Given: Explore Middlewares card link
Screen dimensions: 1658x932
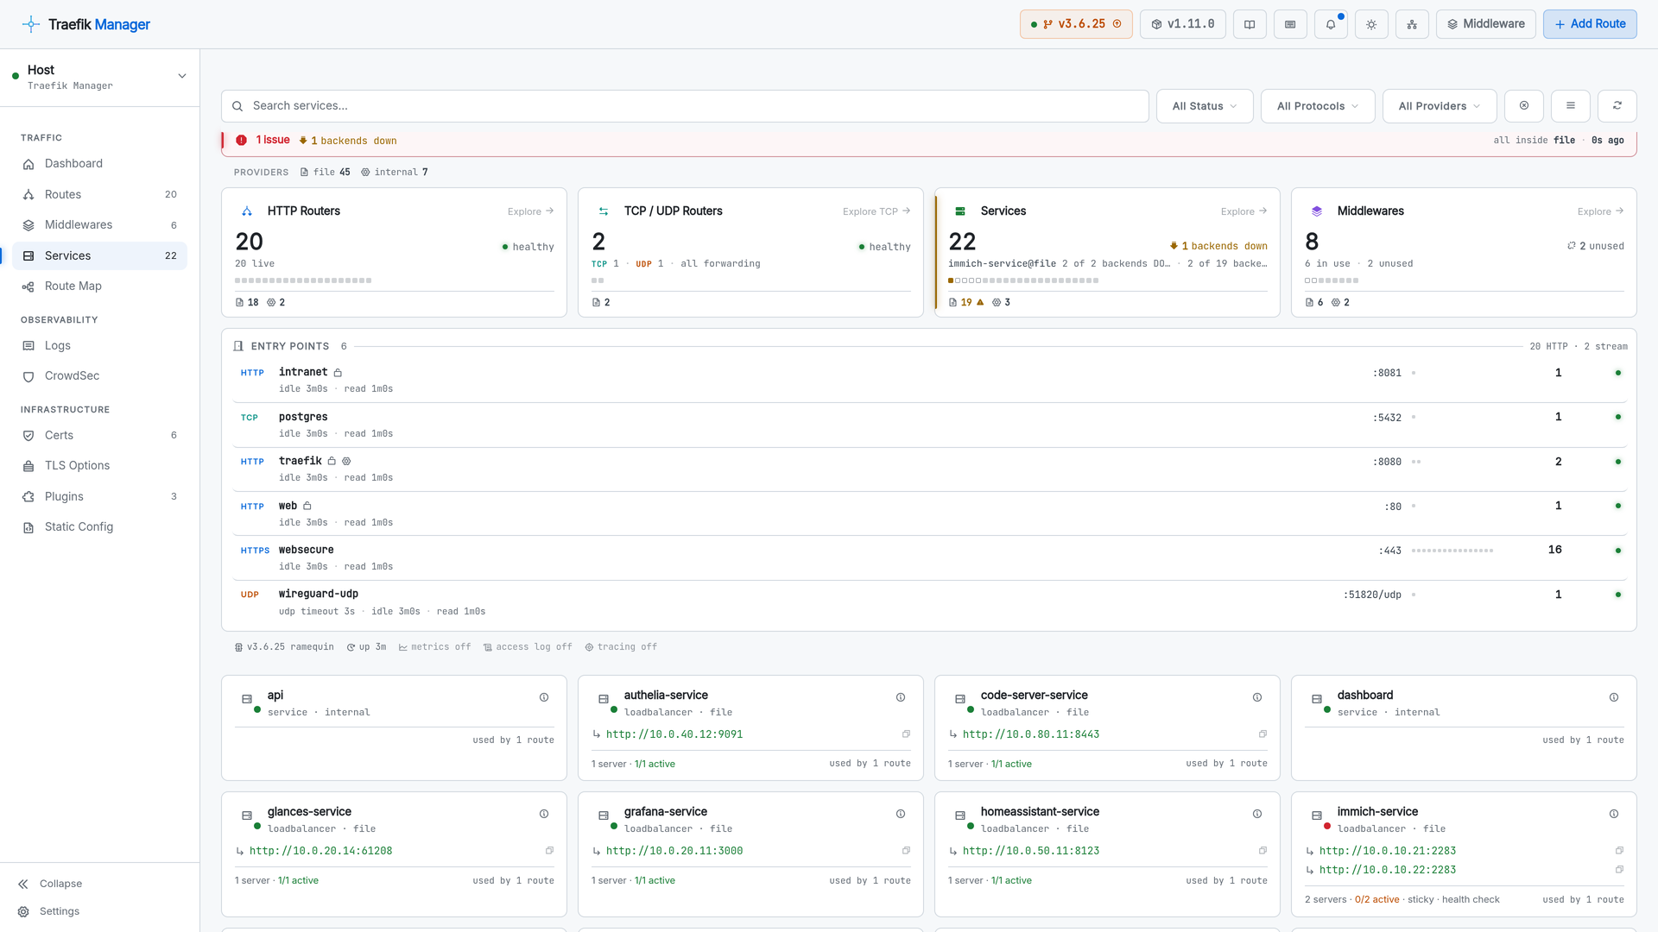Looking at the screenshot, I should coord(1600,211).
